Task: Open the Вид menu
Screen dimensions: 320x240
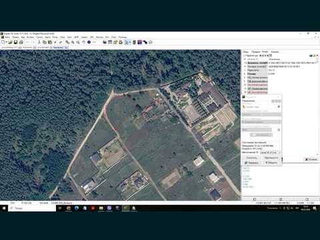Action: pos(23,37)
